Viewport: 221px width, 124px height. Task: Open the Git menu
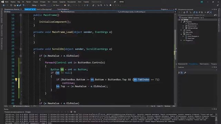pos(23,2)
